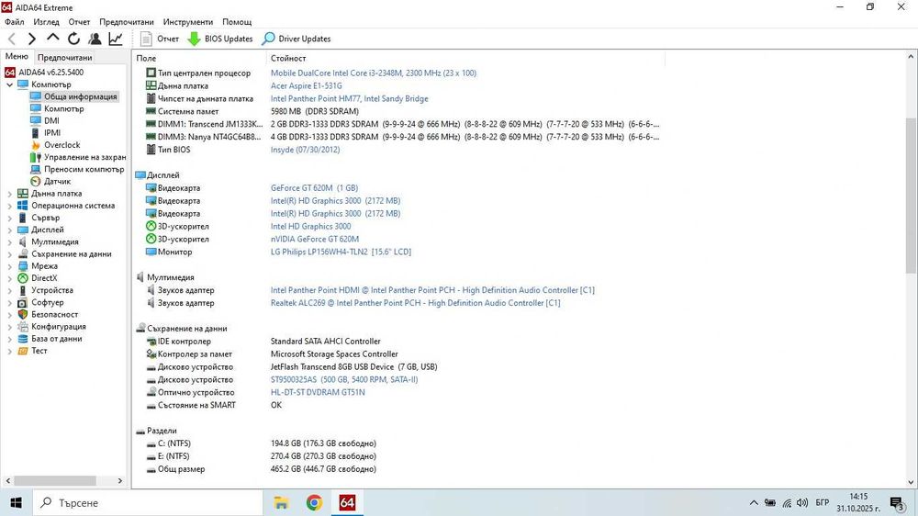
Task: Open the graph chart toolbar icon
Action: pyautogui.click(x=116, y=39)
